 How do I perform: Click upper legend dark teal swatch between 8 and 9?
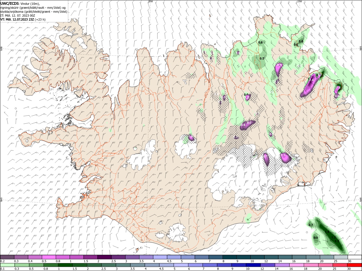pyautogui.click(x=230, y=257)
